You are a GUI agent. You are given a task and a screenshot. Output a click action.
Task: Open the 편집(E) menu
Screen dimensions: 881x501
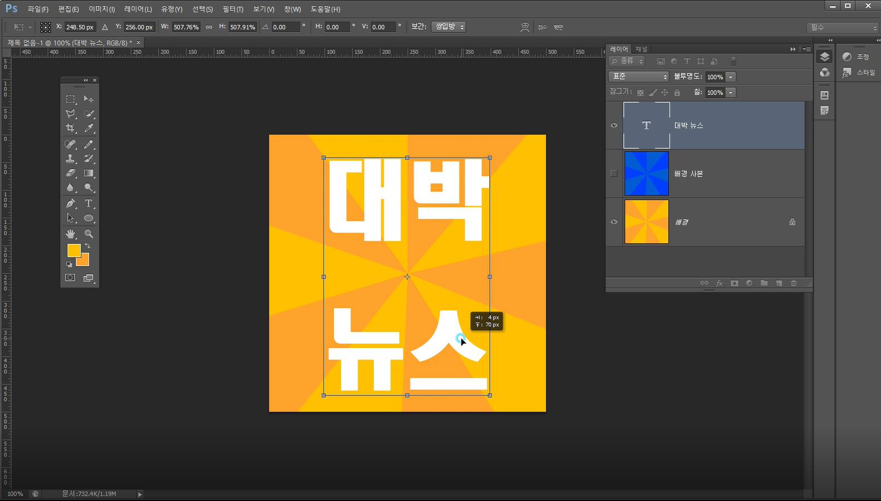coord(68,9)
